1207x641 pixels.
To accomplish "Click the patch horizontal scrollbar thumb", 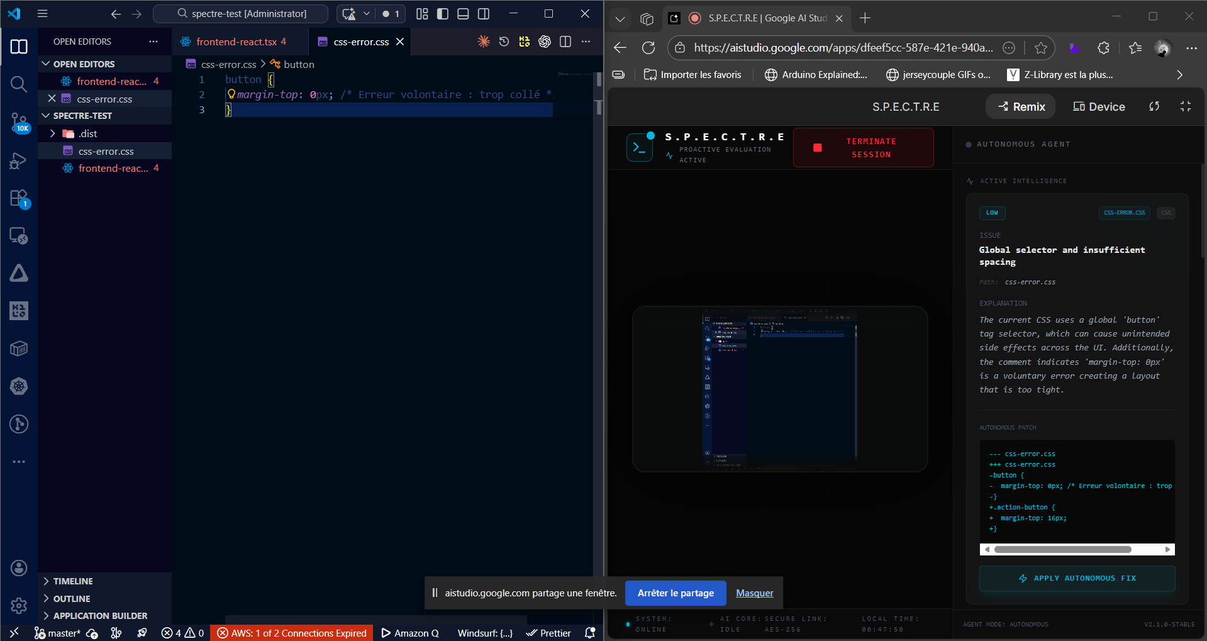I will coord(1063,549).
